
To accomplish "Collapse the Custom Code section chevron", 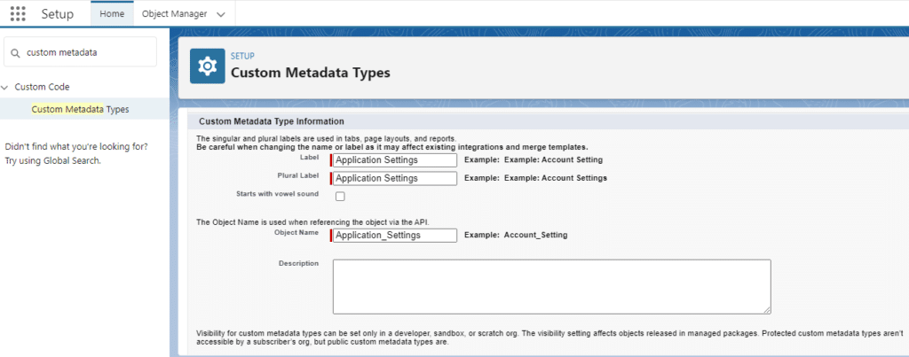I will pos(6,87).
